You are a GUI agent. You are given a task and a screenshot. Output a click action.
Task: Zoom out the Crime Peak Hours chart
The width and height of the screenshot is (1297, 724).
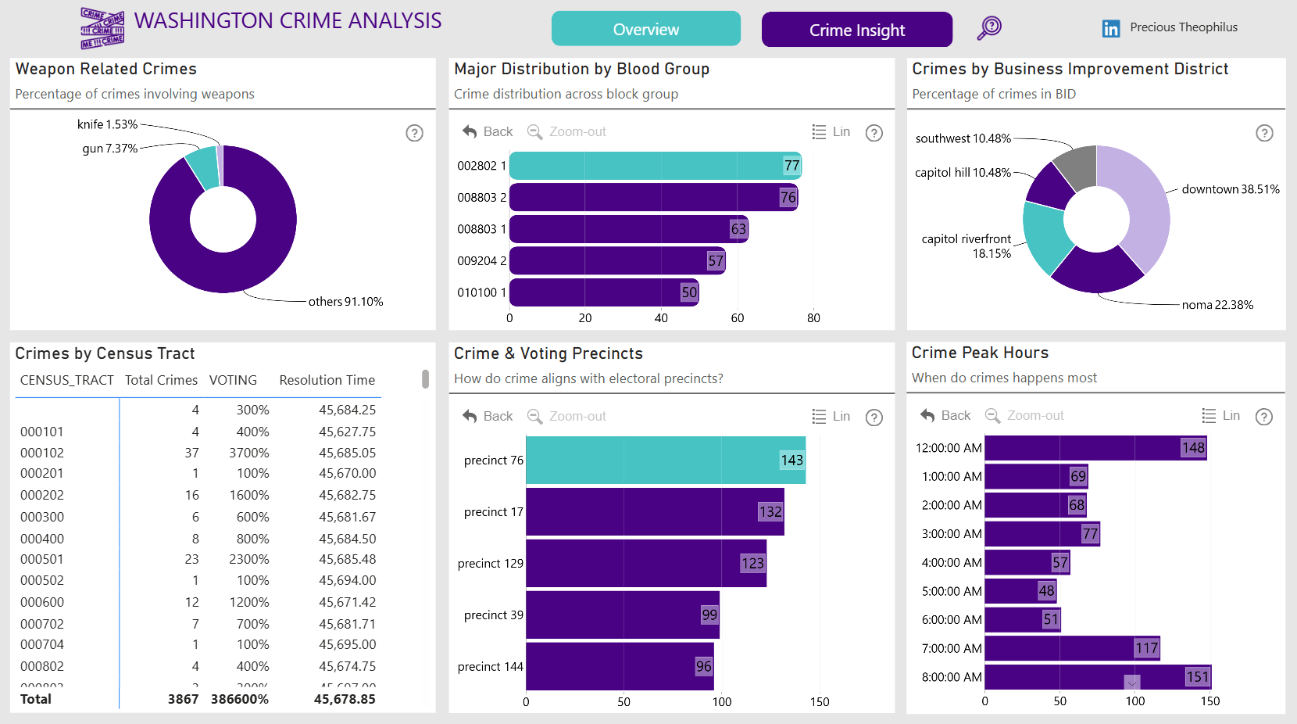(x=1024, y=415)
